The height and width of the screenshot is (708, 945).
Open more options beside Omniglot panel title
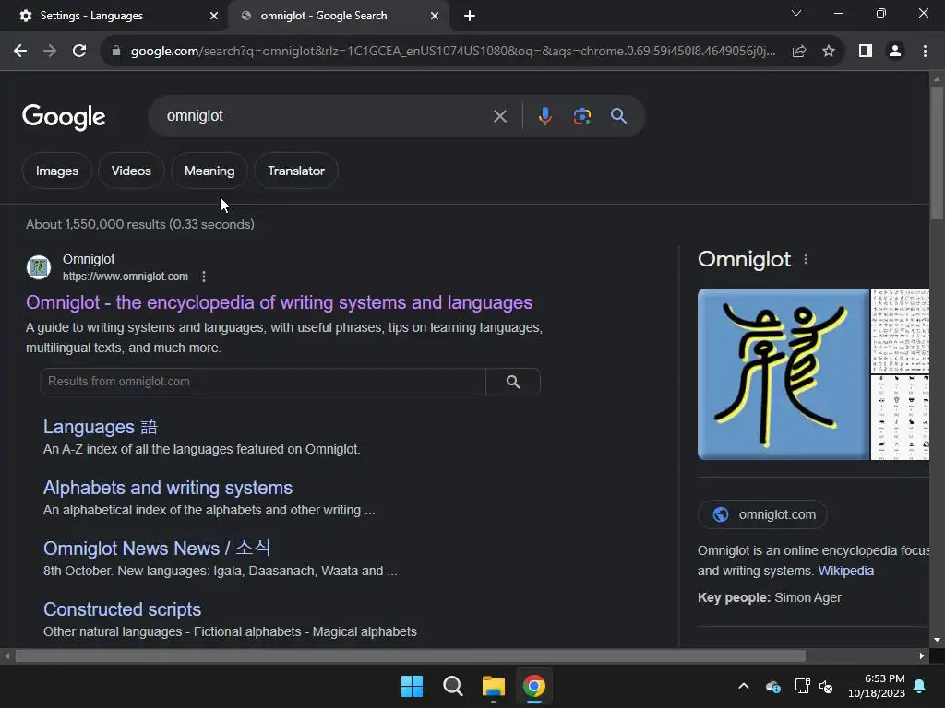[805, 259]
